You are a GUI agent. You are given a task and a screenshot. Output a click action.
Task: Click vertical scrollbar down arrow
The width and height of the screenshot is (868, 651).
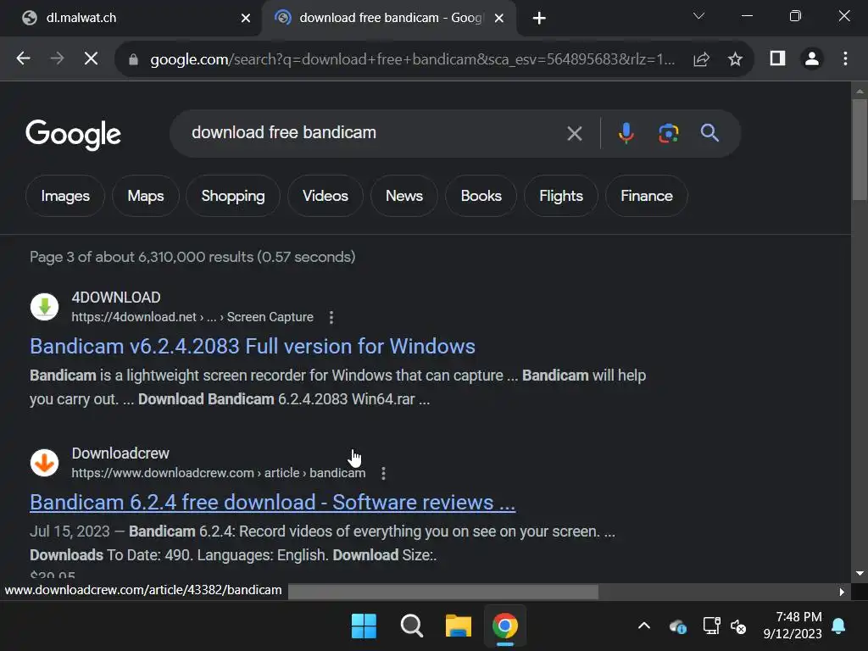(x=860, y=574)
